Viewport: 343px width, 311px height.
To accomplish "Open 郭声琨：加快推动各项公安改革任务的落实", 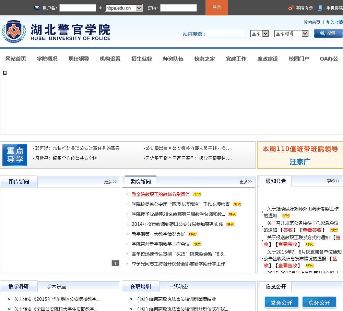I will [x=77, y=148].
